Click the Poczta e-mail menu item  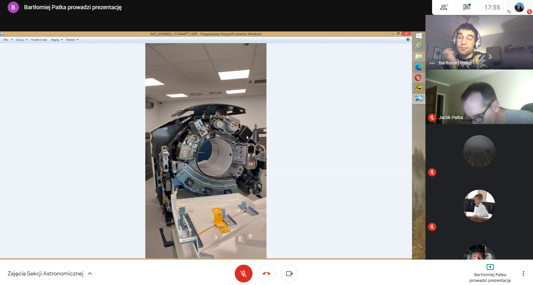point(39,40)
